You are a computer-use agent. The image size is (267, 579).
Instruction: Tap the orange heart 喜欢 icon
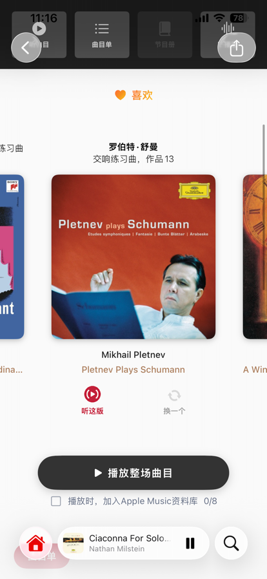point(120,95)
